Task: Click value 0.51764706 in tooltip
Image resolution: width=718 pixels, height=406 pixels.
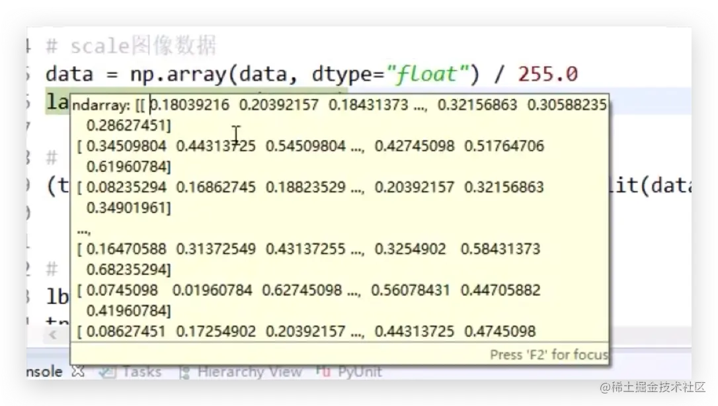Action: tap(504, 146)
